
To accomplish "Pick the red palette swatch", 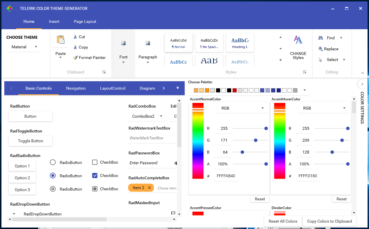I will coord(235,91).
